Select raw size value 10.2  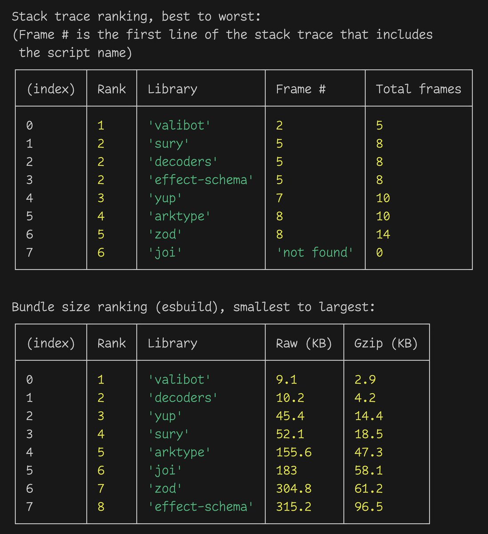coord(290,398)
